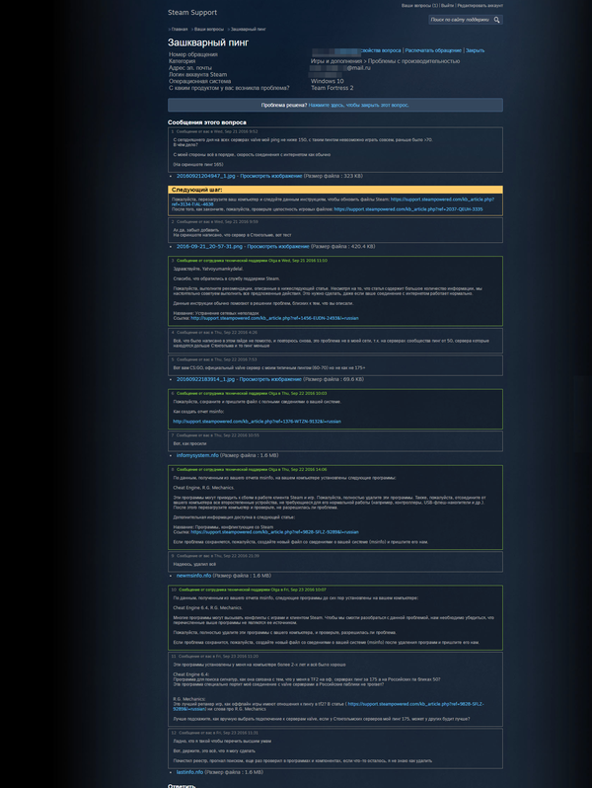This screenshot has width=592, height=788.
Task: Open "свойства вопроса" link
Action: 381,50
